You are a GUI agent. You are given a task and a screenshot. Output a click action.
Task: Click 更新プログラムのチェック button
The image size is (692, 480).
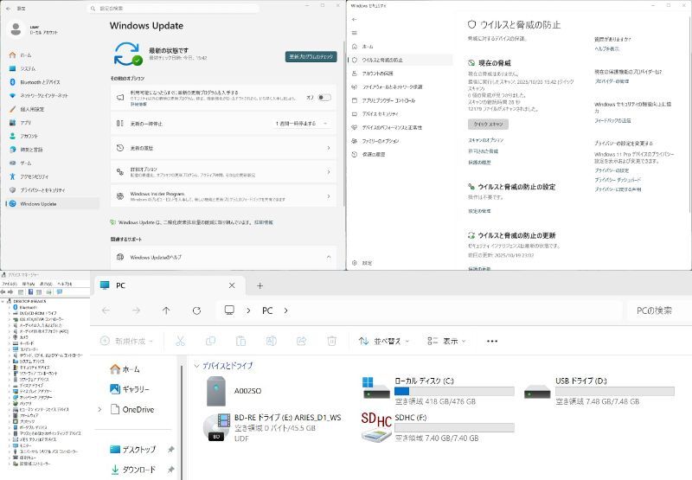pos(311,56)
